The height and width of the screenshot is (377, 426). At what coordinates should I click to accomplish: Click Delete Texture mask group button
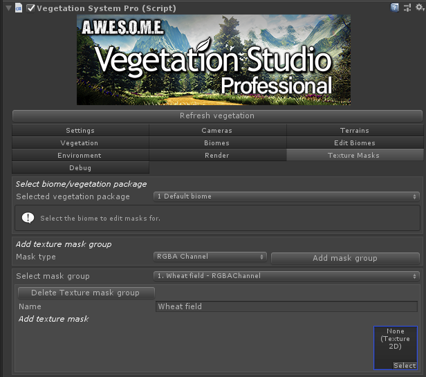click(x=86, y=293)
